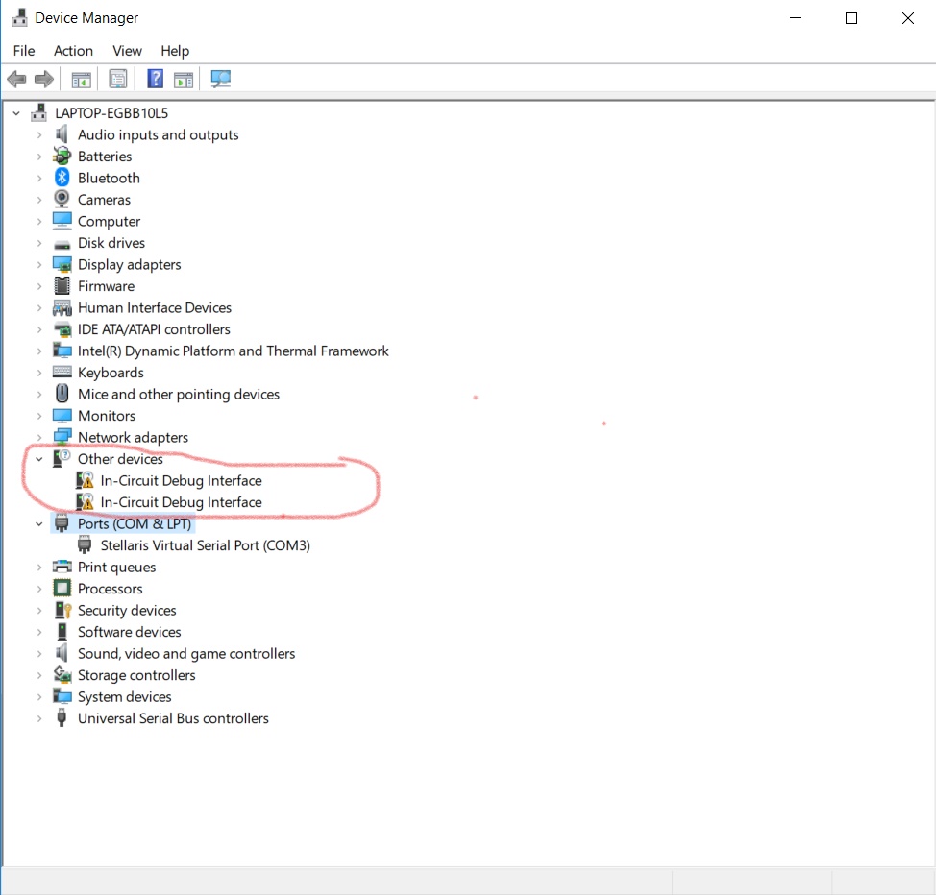Click second In-Circuit Debug Interface warning icon
This screenshot has height=895, width=936.
[x=86, y=502]
